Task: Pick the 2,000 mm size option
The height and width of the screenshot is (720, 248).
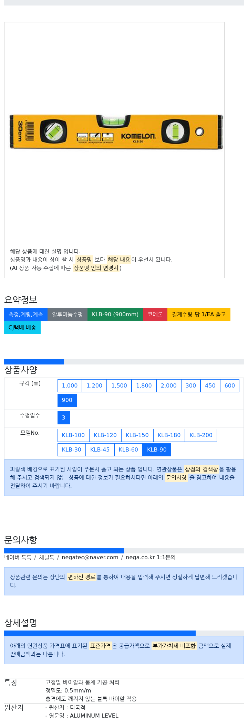Action: coord(169,386)
